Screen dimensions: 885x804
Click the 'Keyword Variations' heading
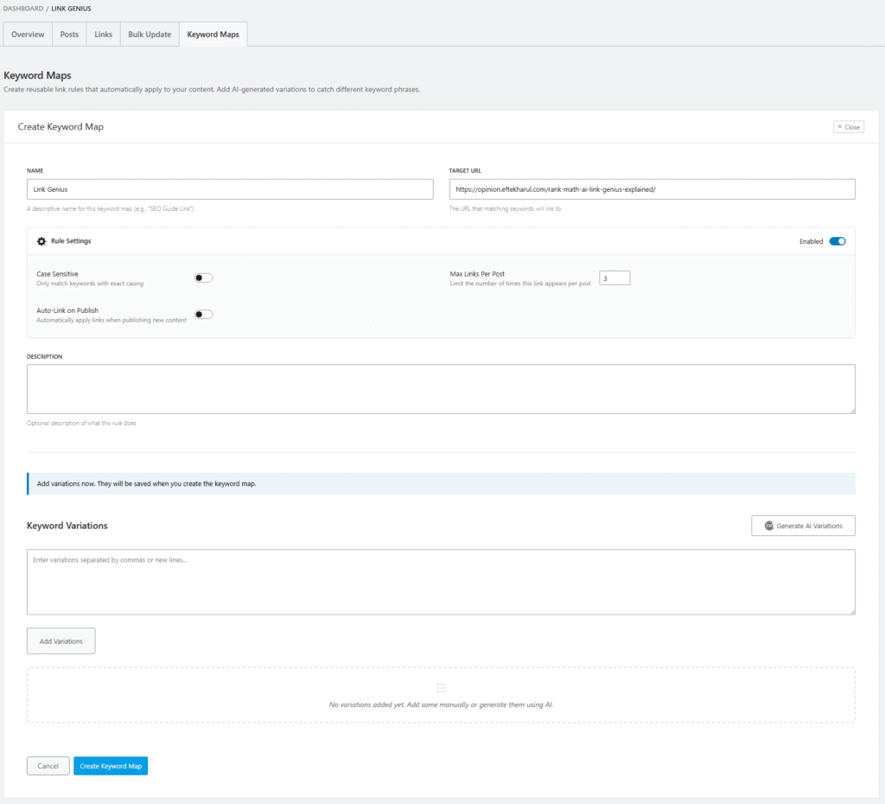(x=67, y=526)
